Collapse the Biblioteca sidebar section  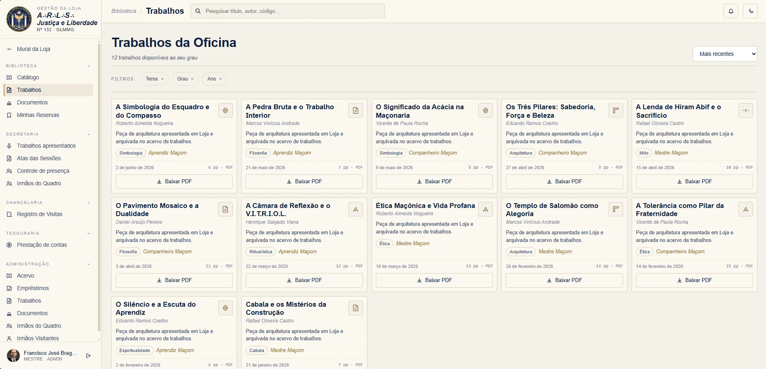tap(89, 66)
